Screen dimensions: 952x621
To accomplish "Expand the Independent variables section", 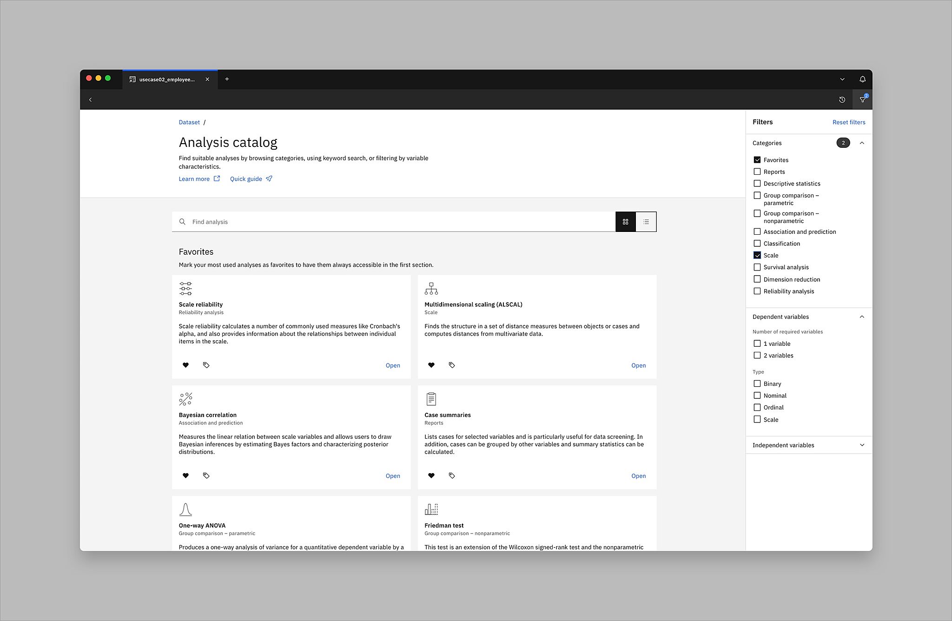I will pos(861,445).
